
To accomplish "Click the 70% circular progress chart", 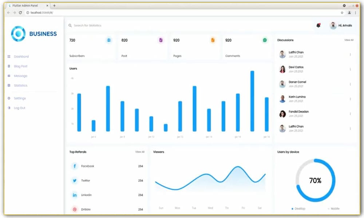I will tap(316, 180).
